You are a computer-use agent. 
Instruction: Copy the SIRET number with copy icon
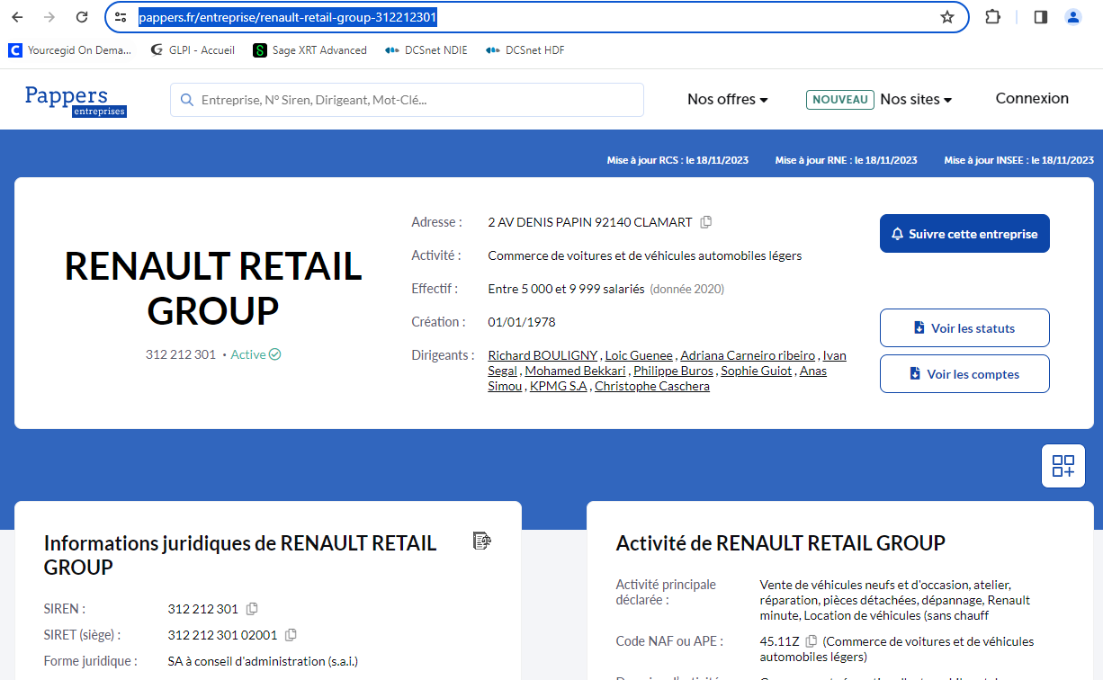coord(291,635)
